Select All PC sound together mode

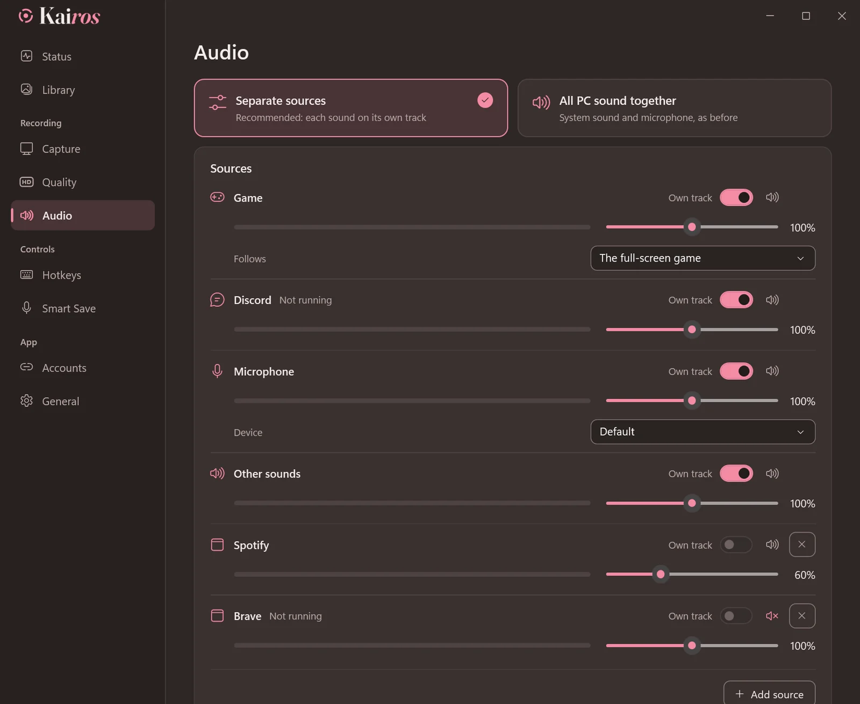[675, 108]
